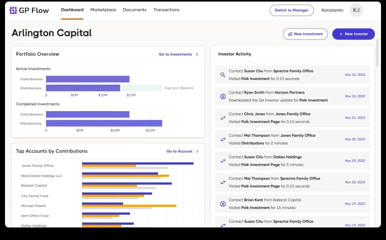
Task: Click chevron next to Go to Investments
Action: [197, 54]
